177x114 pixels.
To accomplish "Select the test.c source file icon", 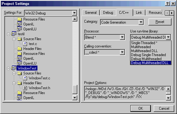I will coord(25,44).
